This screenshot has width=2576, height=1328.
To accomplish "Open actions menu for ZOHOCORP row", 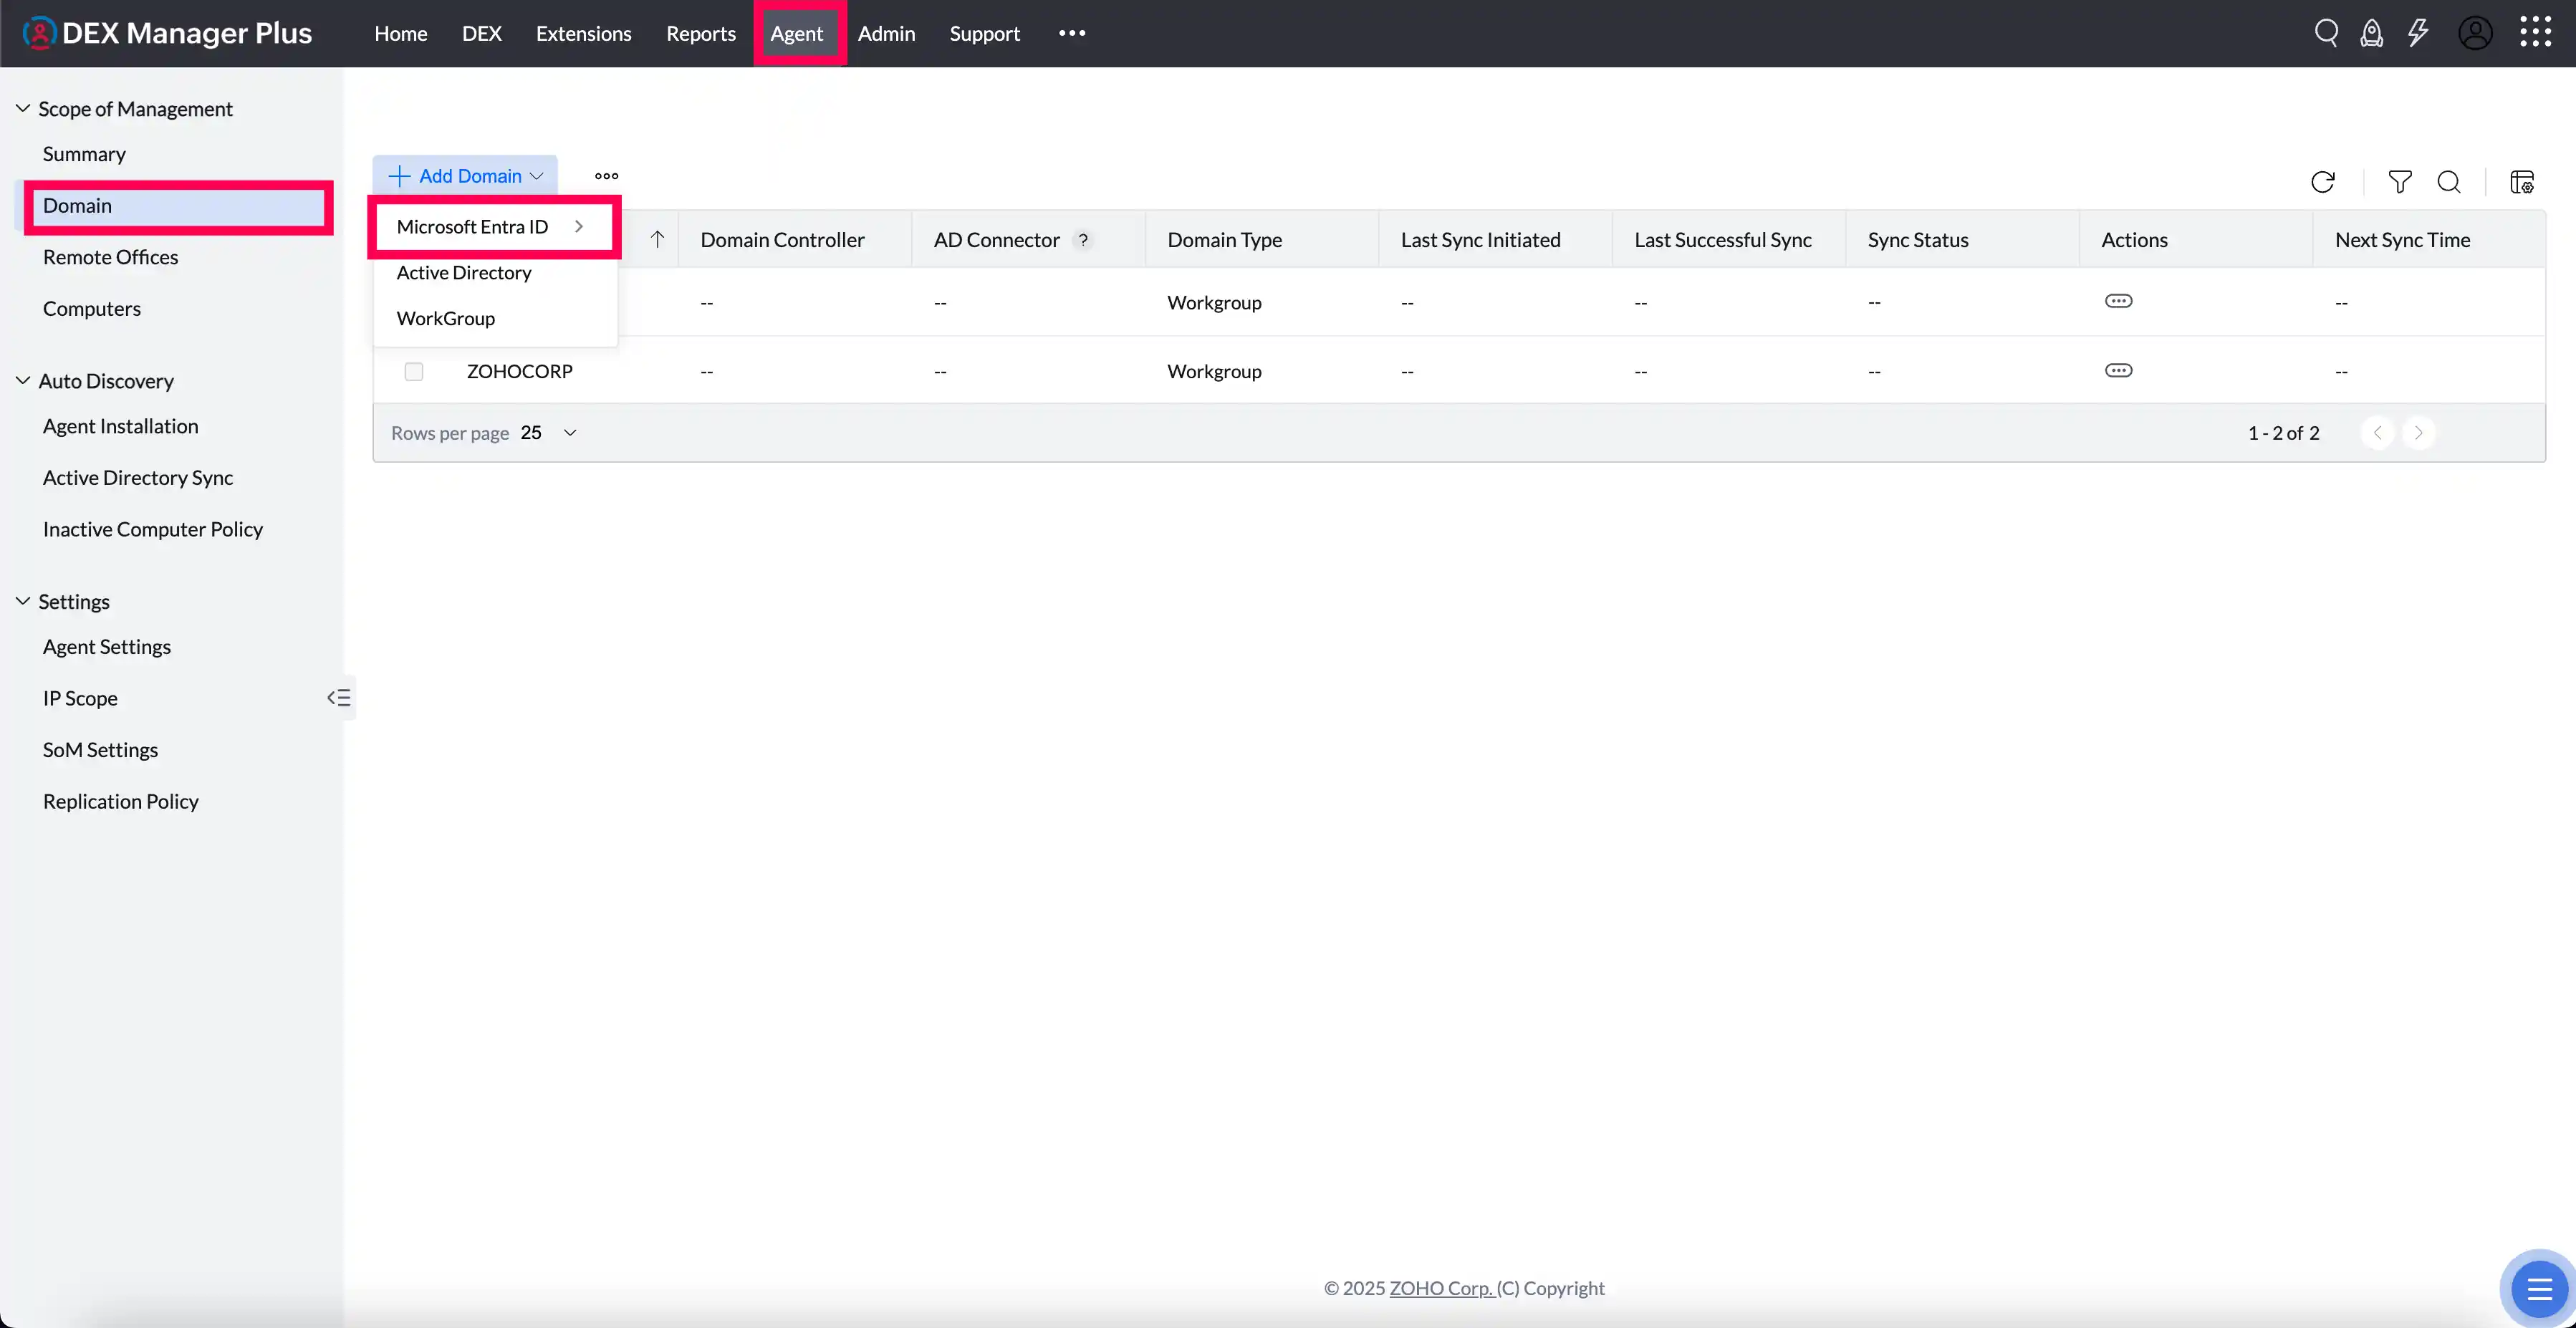I will point(2118,370).
